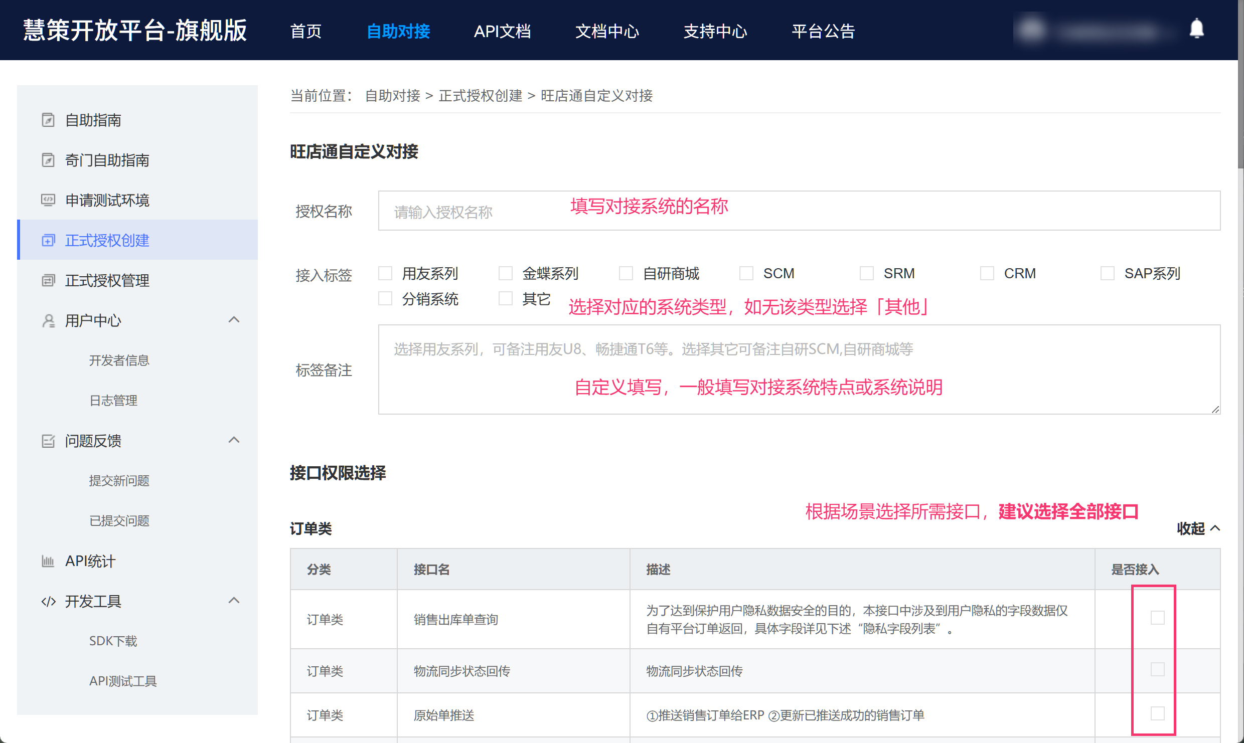Screen dimensions: 1244x743
Task: Click the 奇门自助指南 sidebar icon
Action: (48, 160)
